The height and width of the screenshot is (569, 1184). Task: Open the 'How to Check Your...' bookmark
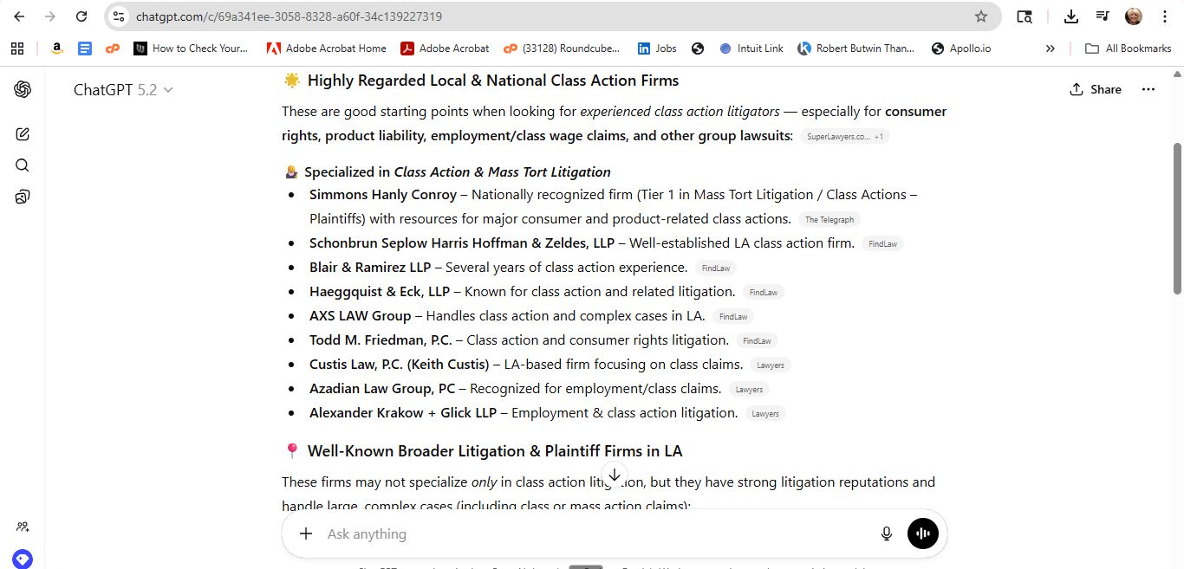[x=191, y=48]
